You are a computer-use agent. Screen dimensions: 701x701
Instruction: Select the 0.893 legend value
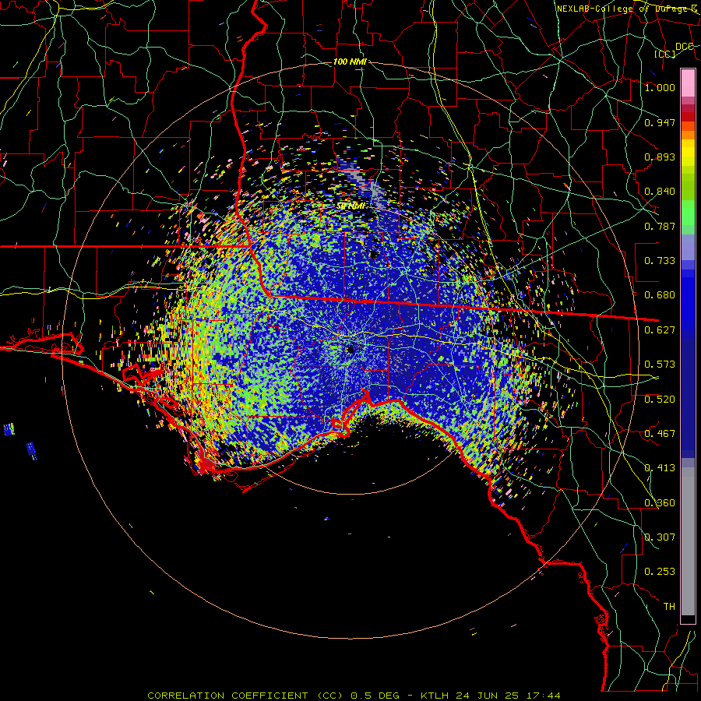click(x=660, y=157)
